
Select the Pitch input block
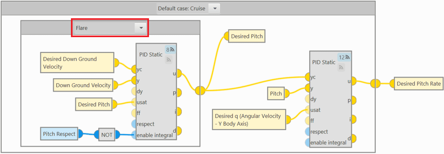[x=276, y=94]
